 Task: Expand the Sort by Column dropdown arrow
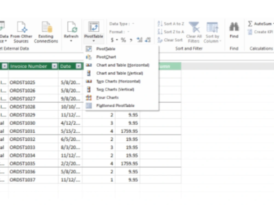tap(220, 41)
